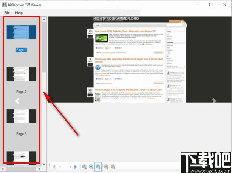Image resolution: width=232 pixels, height=173 pixels.
Task: Click the right chevron on page preview
Action: (214, 101)
